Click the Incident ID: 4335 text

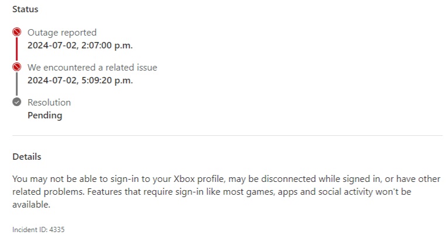pyautogui.click(x=39, y=230)
